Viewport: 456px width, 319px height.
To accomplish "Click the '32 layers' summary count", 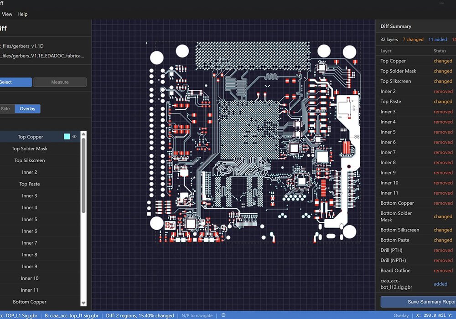I will click(x=389, y=40).
